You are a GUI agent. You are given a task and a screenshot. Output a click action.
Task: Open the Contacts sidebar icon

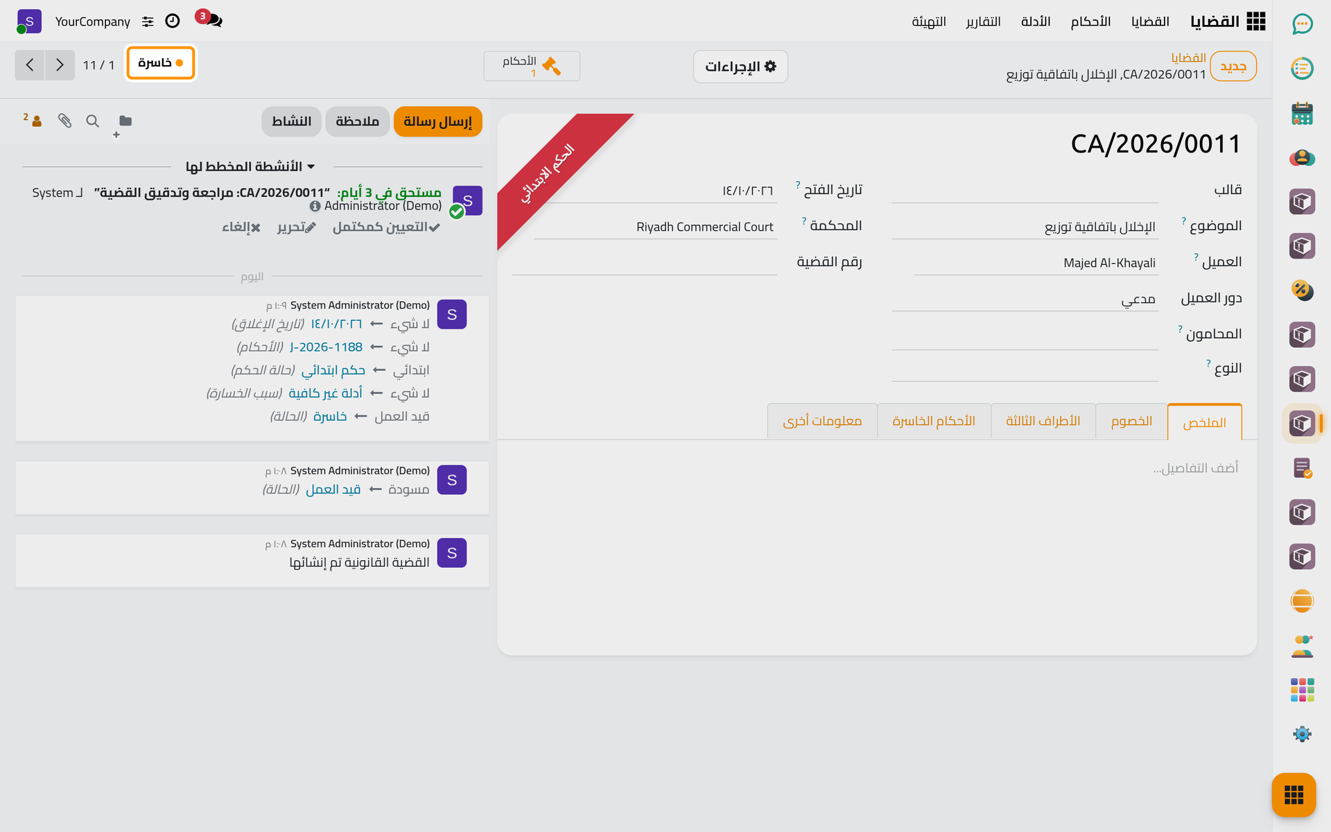(1303, 157)
